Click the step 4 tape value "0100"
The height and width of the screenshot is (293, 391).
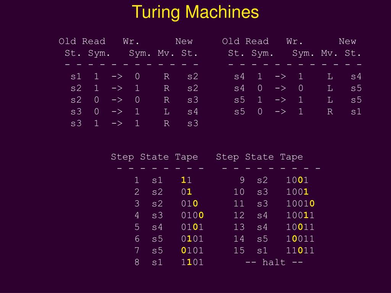tap(192, 215)
